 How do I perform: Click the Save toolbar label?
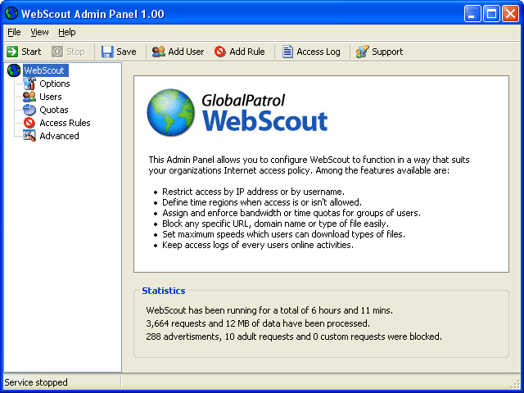(126, 52)
